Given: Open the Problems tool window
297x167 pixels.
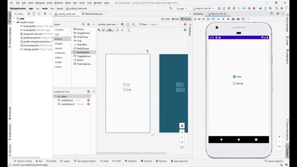Looking at the screenshot, I should coord(131,161).
